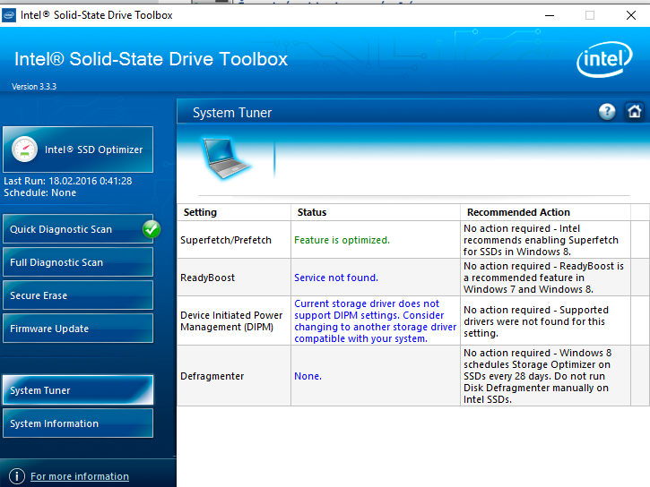
Task: Go to home screen via house icon
Action: [x=634, y=112]
